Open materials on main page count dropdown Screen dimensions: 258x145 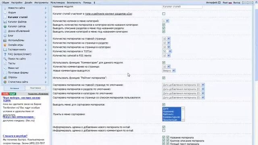[x=166, y=39]
